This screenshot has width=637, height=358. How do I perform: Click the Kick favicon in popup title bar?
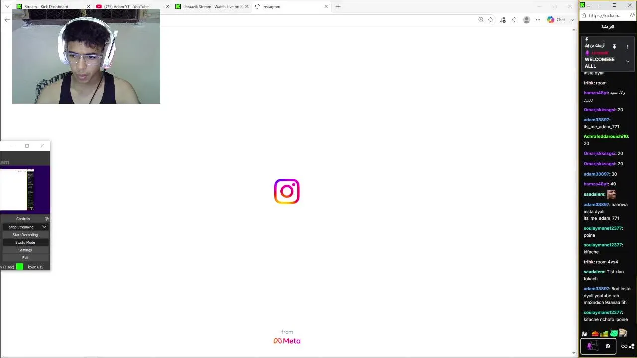[x=583, y=5]
